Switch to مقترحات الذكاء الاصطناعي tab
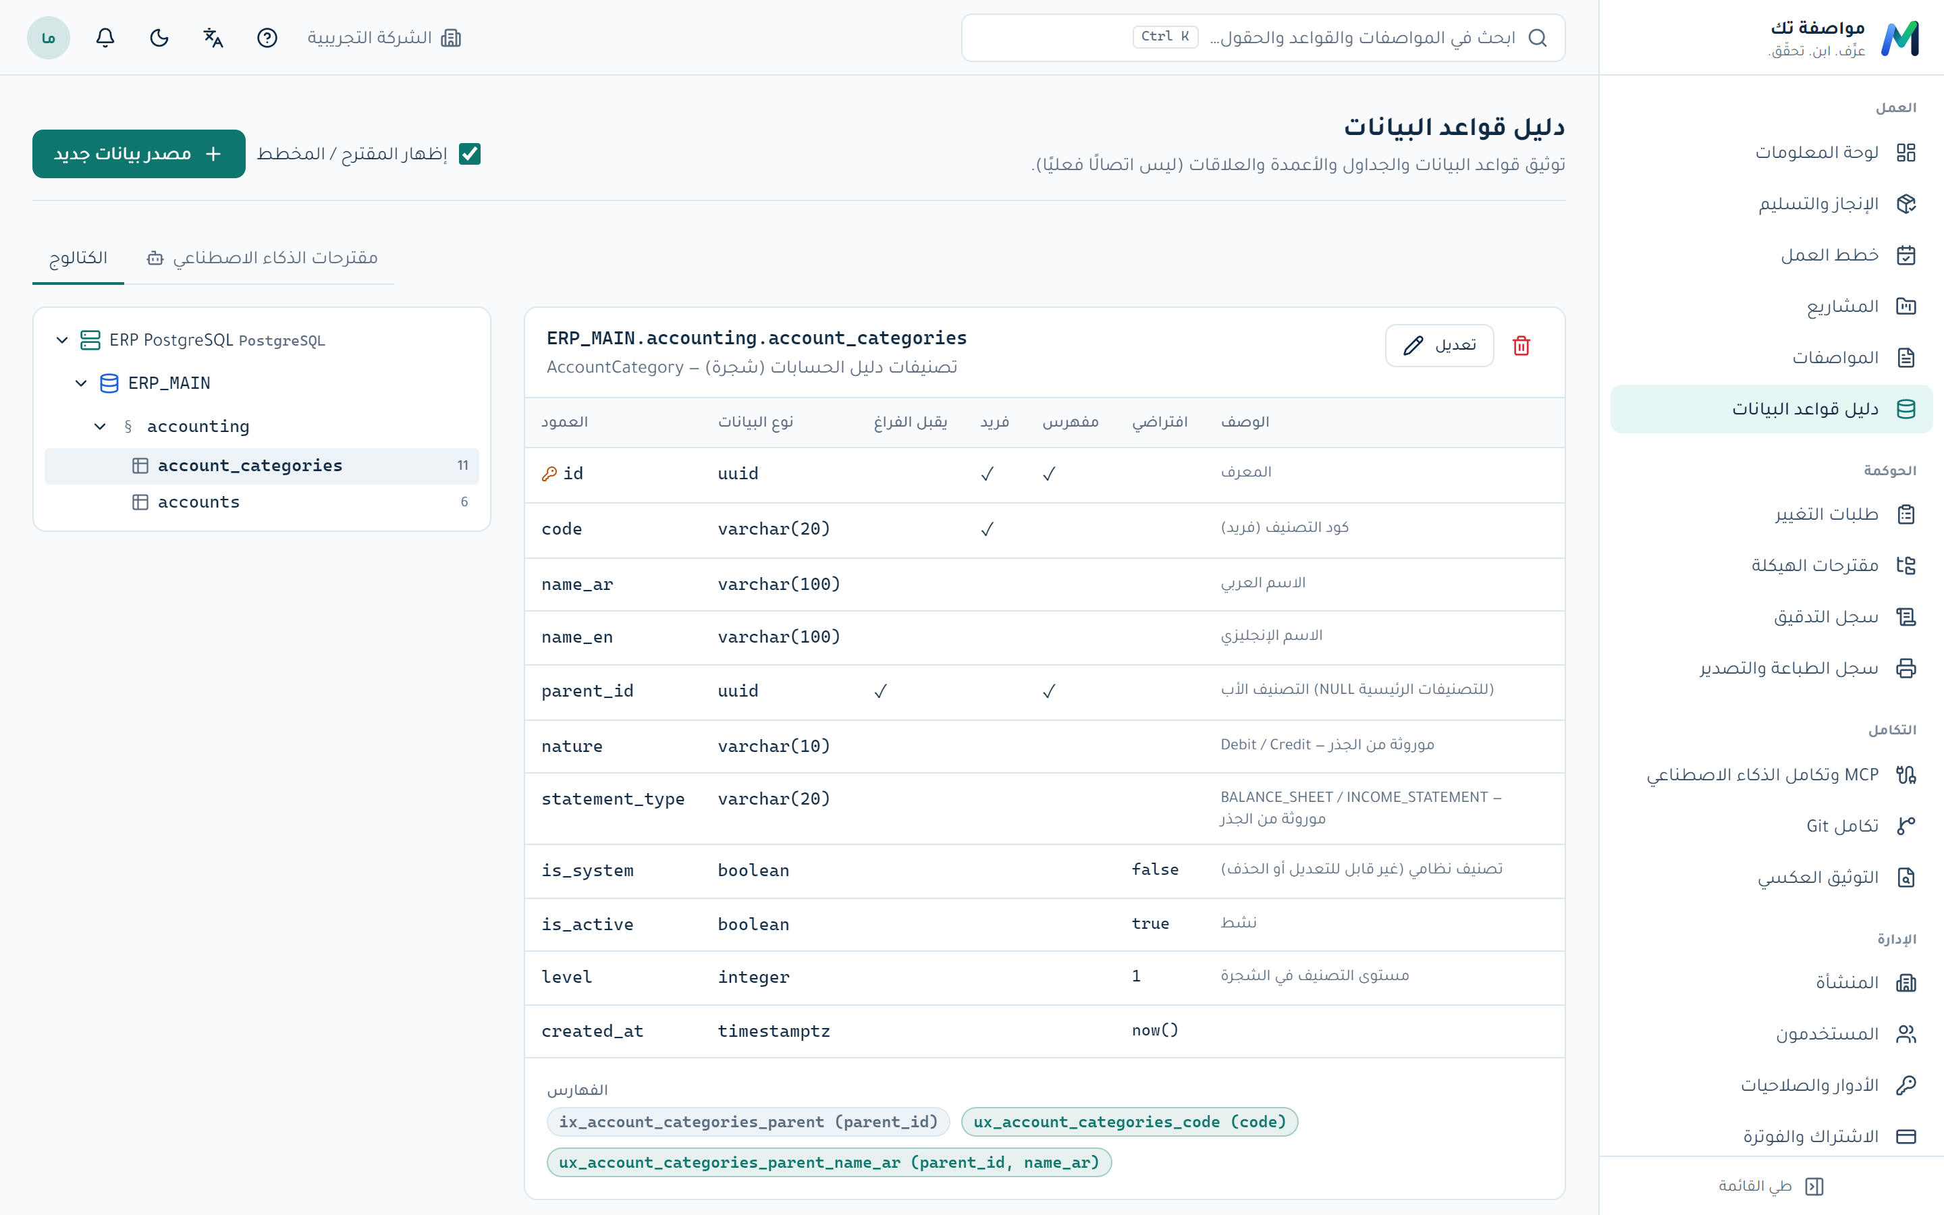 (261, 258)
